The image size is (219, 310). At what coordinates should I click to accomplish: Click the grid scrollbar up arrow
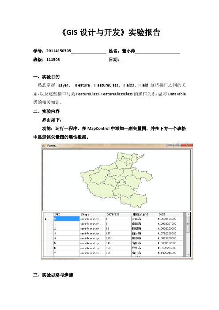click(x=188, y=214)
